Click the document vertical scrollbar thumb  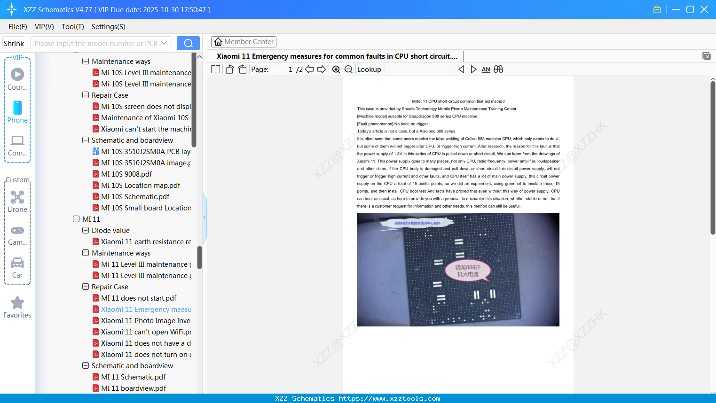pos(713,157)
